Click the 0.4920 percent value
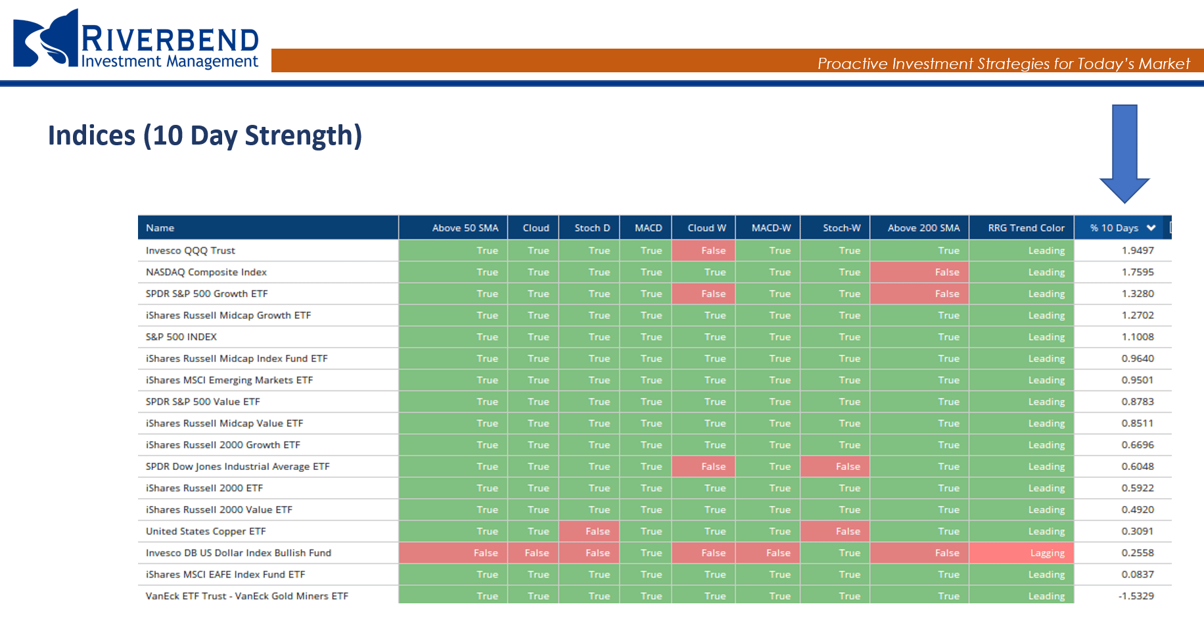1204x625 pixels. 1138,510
